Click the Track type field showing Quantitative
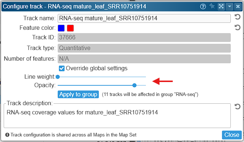Screen dimensions: 244x142 point(144,48)
